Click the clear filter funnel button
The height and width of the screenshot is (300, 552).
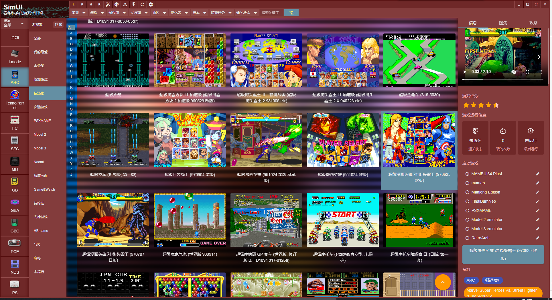291,13
